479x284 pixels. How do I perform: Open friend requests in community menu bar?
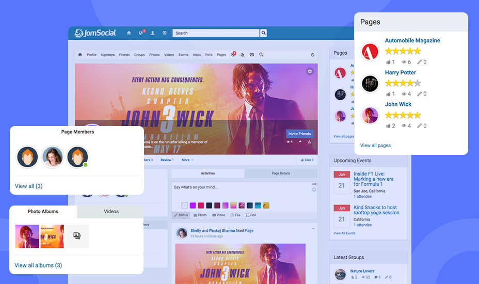243,55
